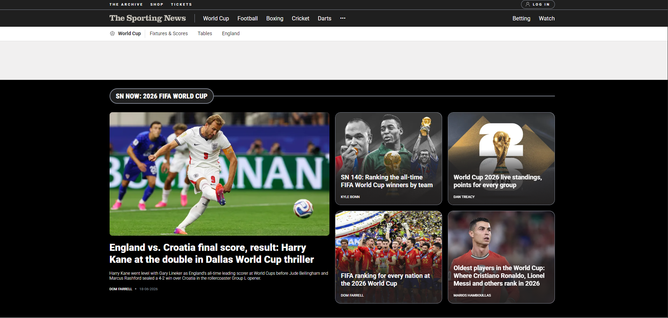This screenshot has height=318, width=668.
Task: Click author Marios Hamboullas
Action: [472, 295]
